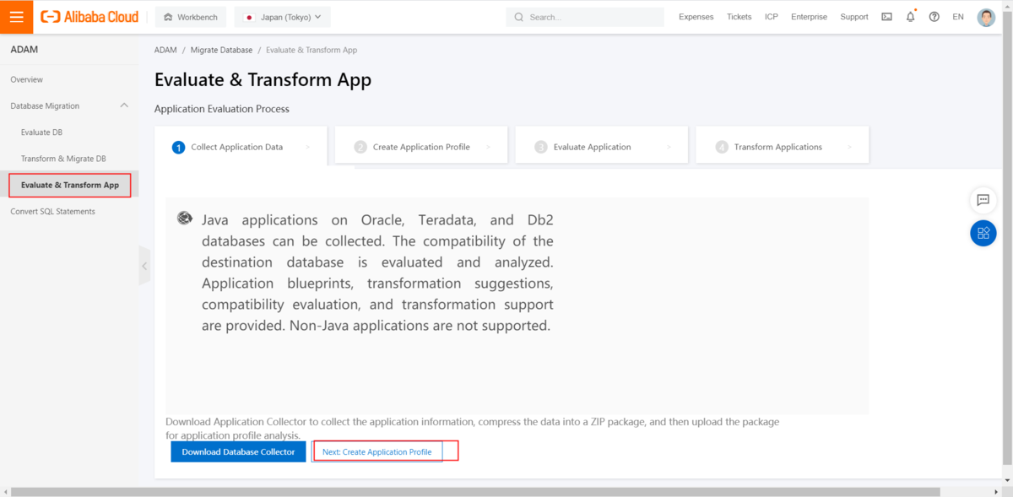Click into the Search field
This screenshot has height=497, width=1013.
click(585, 17)
